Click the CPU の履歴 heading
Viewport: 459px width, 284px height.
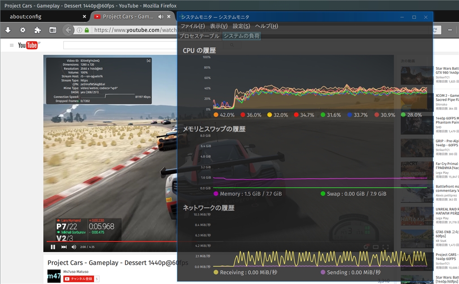[199, 51]
